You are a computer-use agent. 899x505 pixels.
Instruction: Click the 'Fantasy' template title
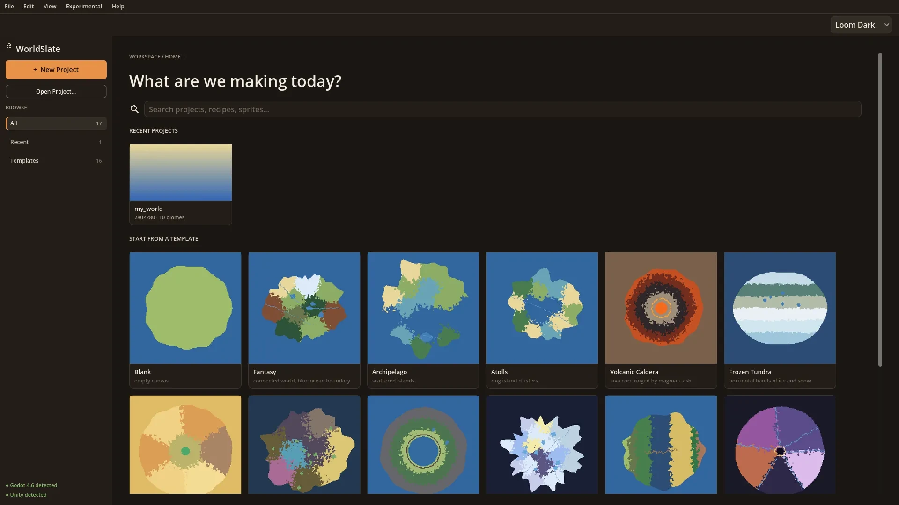click(265, 372)
